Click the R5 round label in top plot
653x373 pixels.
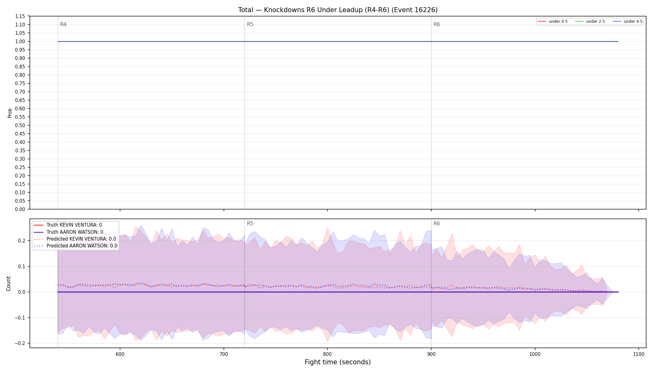coord(250,25)
